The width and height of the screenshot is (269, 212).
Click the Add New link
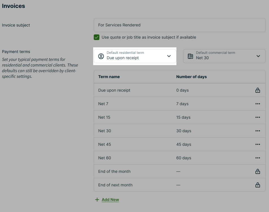click(x=110, y=200)
